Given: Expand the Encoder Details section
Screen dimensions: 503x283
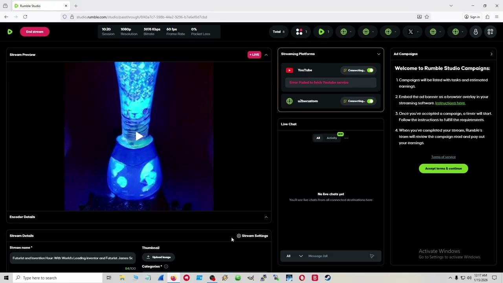Looking at the screenshot, I should pos(266,217).
